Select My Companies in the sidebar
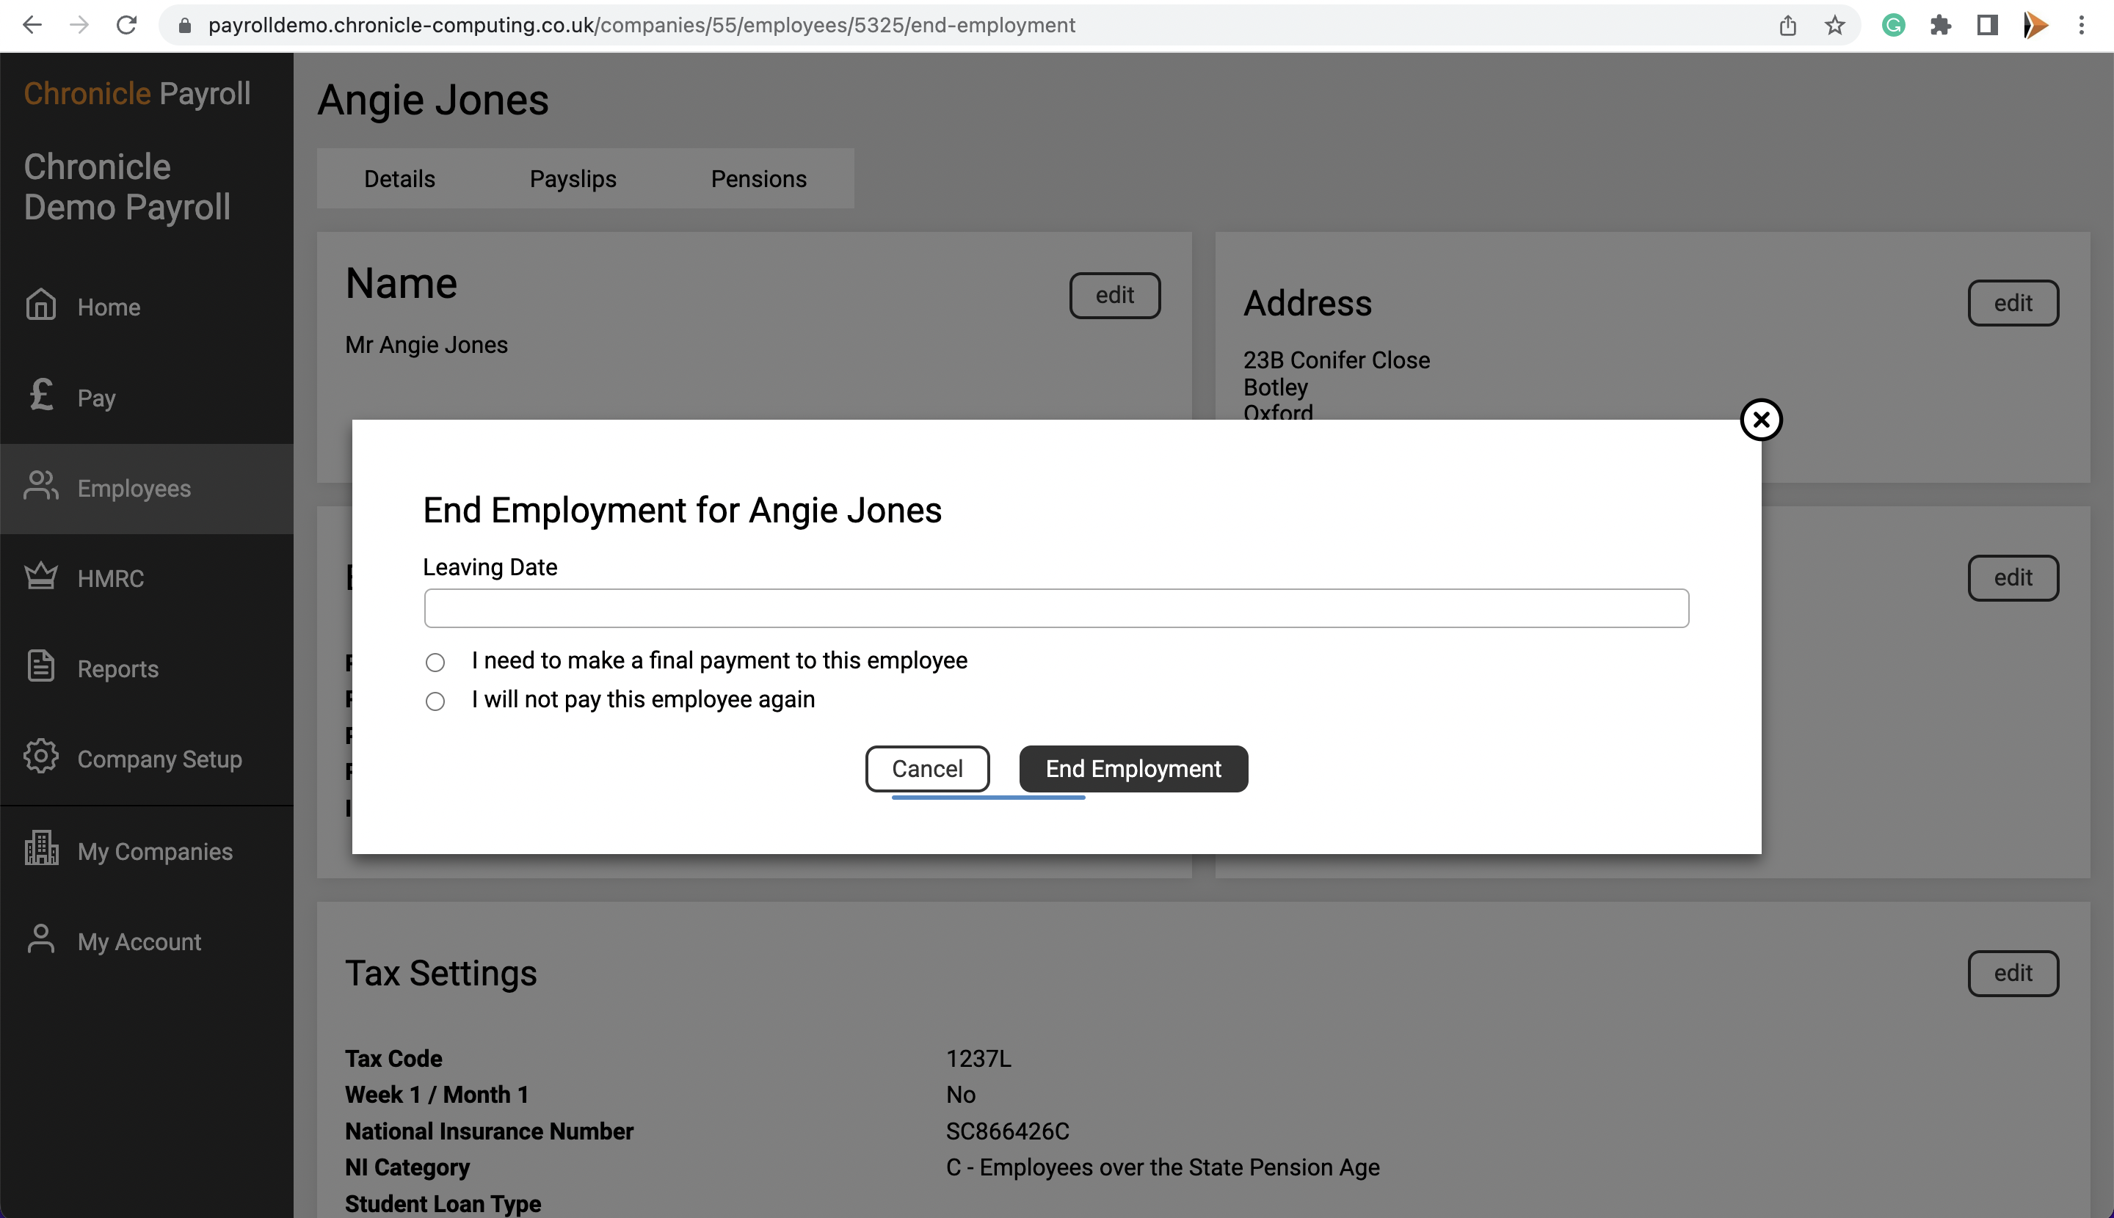The height and width of the screenshot is (1218, 2114). click(155, 850)
